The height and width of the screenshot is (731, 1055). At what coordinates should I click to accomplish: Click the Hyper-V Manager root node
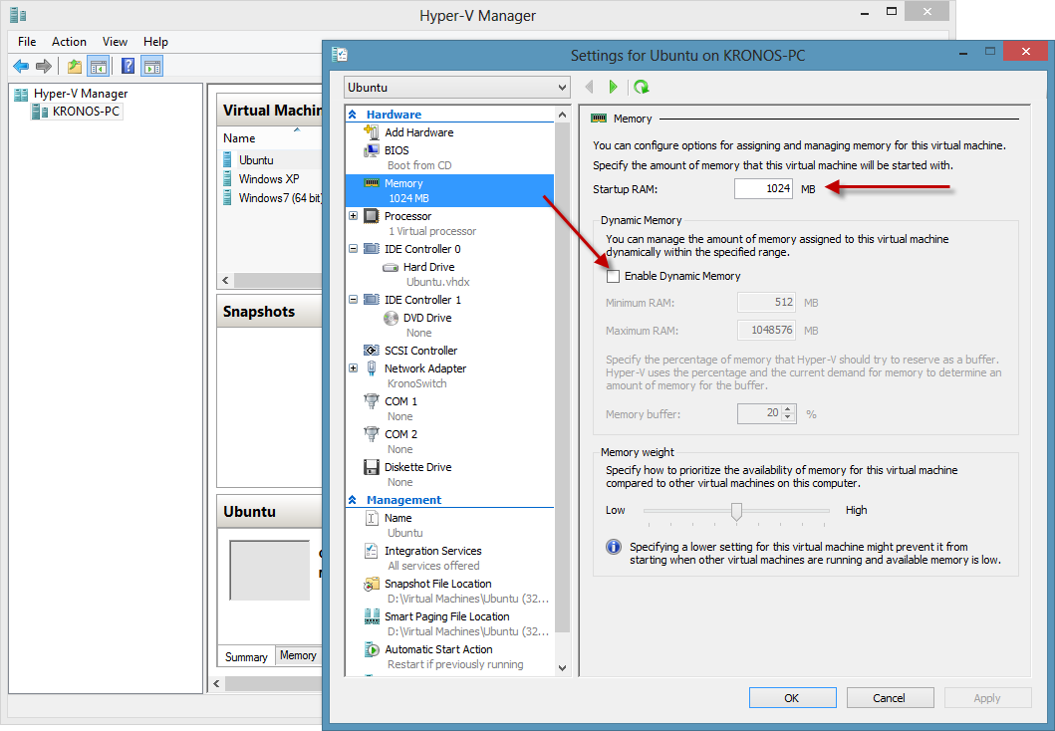click(x=81, y=94)
